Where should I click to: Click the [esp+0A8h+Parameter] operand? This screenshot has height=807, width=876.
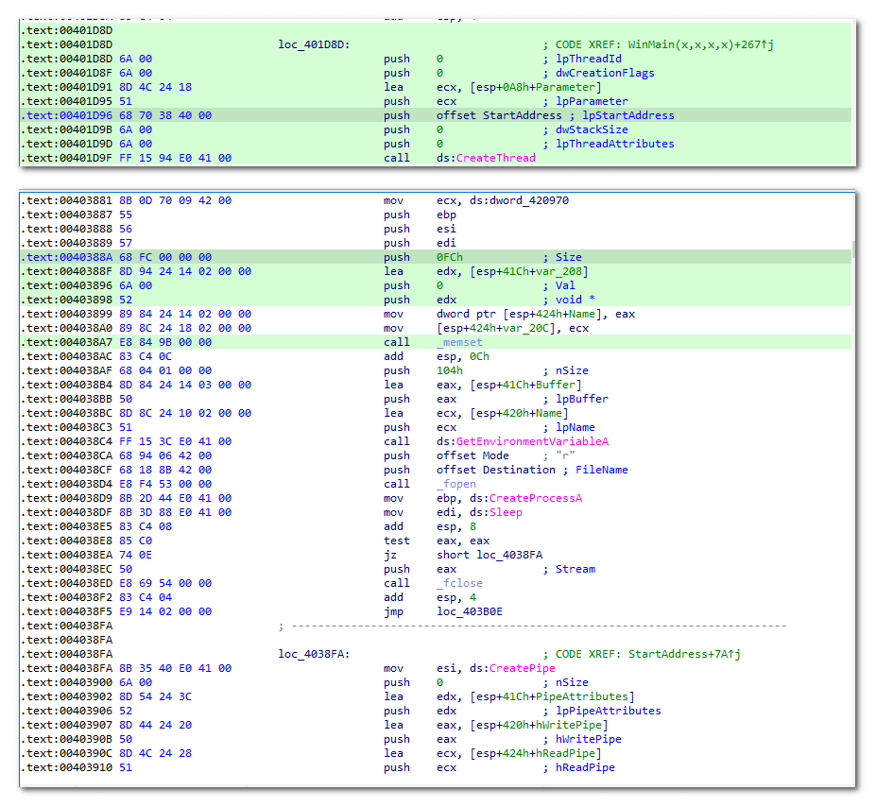click(536, 87)
